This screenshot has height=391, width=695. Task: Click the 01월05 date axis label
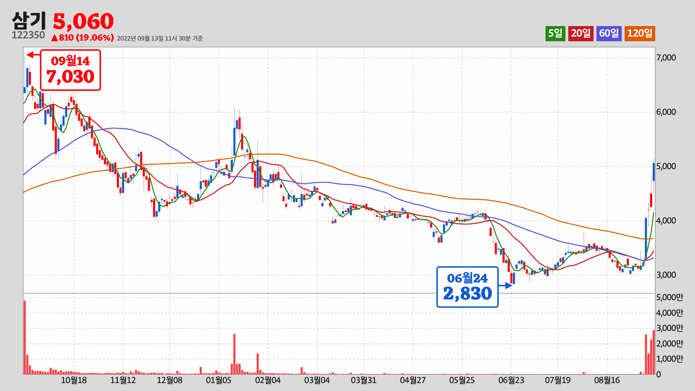point(219,380)
